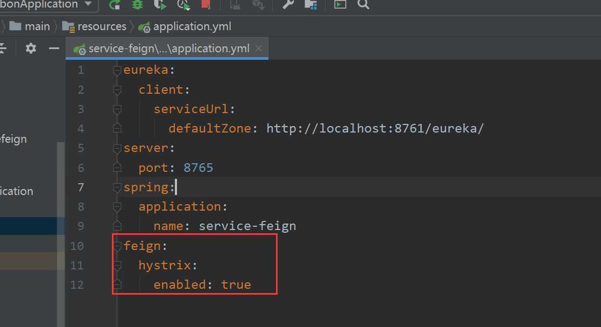Collapse the eureka block fold marker
This screenshot has width=601, height=327.
117,70
